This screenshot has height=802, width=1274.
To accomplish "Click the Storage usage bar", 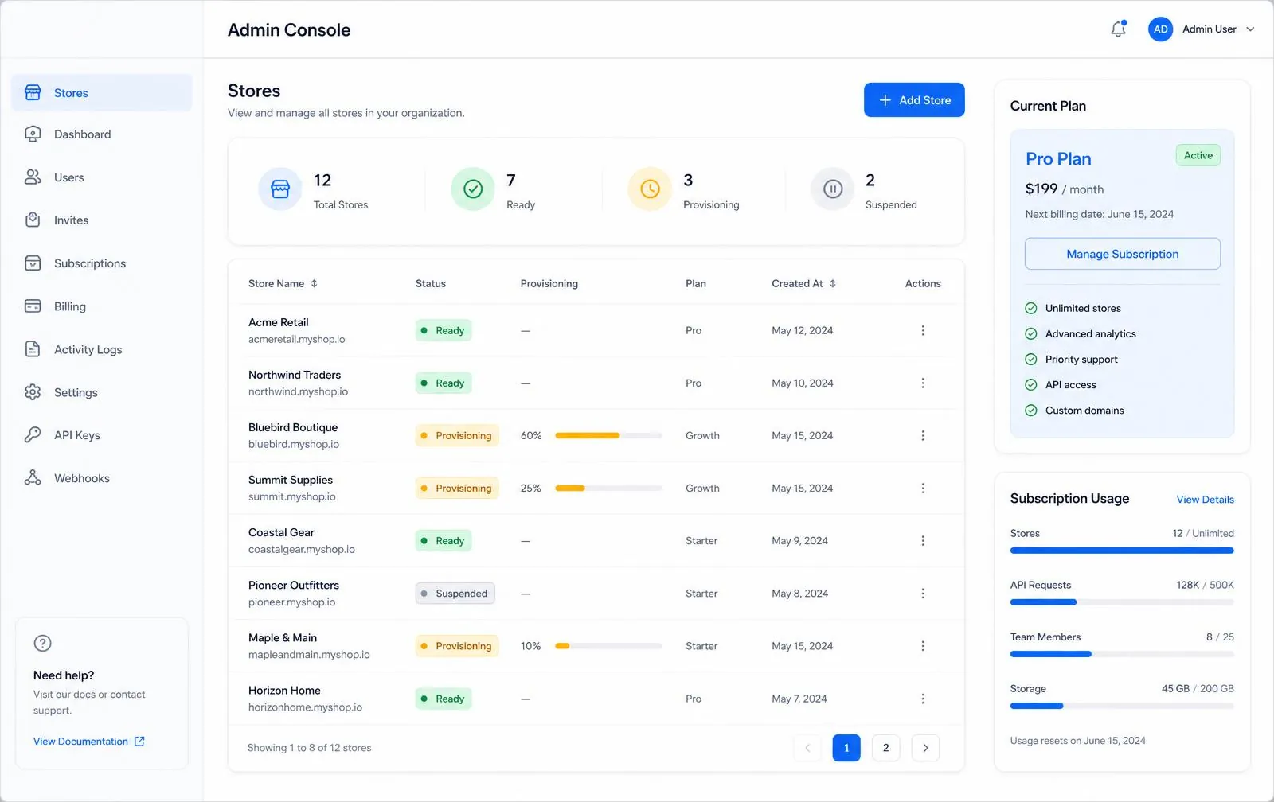I will click(x=1122, y=706).
